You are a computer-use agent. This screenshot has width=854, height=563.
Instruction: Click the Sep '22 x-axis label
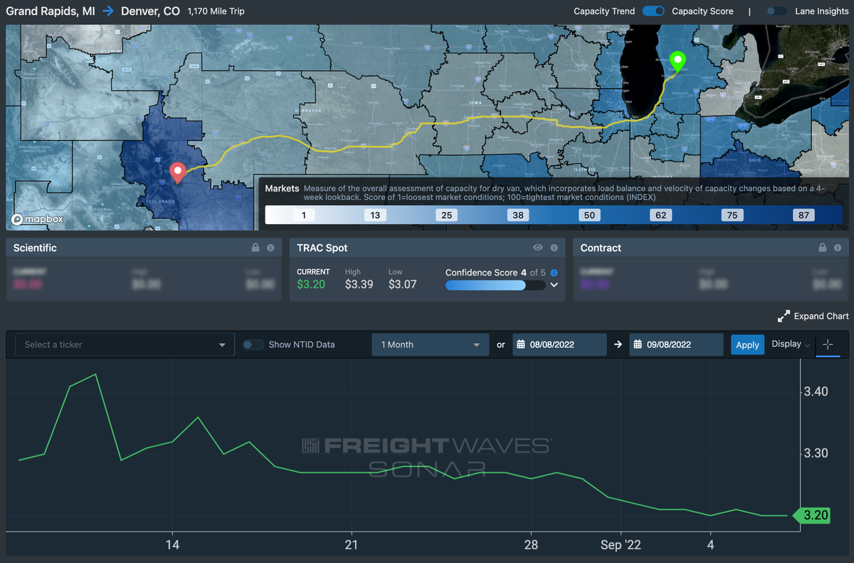click(621, 544)
